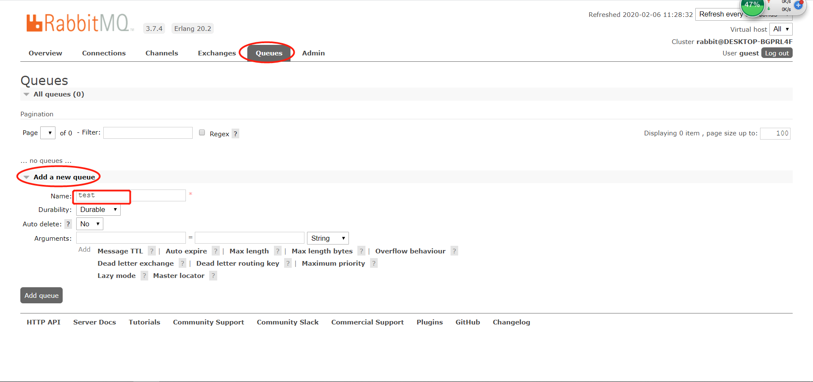Open help for Regex filter
Image resolution: width=813 pixels, height=382 pixels.
pos(235,134)
